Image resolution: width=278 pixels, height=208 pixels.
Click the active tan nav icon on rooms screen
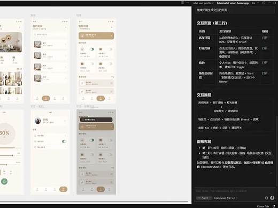coord(46,98)
